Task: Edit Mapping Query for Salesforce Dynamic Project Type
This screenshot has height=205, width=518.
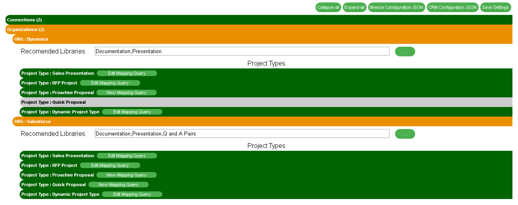Action: click(132, 194)
